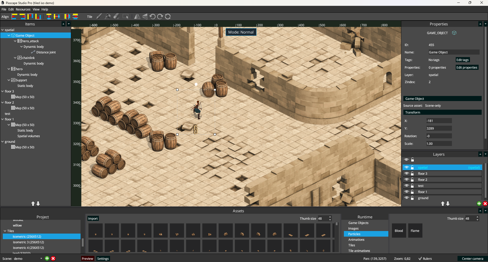
Task: Collapse the Tiles node in Project
Action: click(x=5, y=231)
